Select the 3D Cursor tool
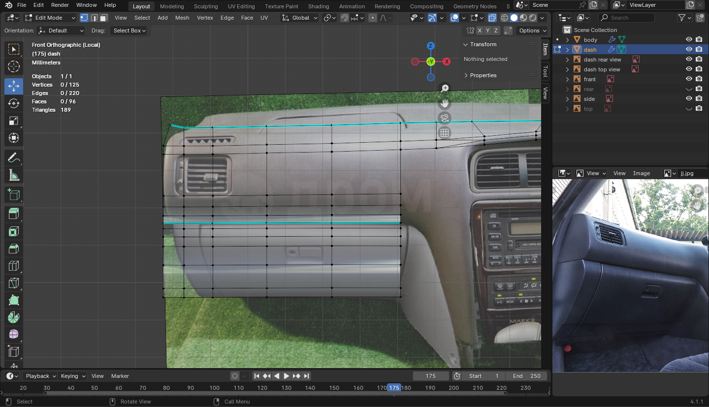 pos(14,66)
